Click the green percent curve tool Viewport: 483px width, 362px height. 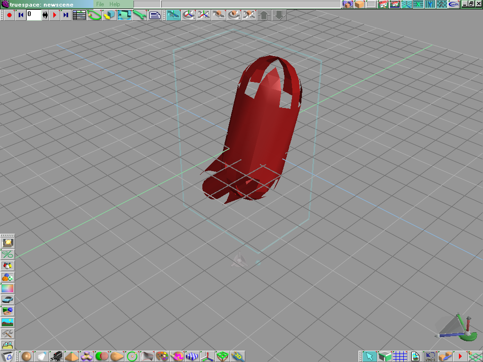click(x=8, y=255)
